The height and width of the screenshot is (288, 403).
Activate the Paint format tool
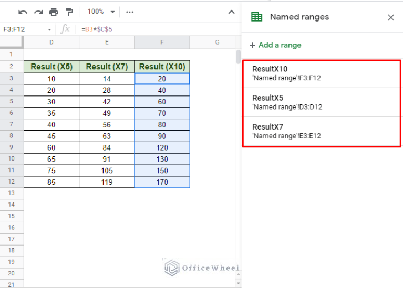69,12
